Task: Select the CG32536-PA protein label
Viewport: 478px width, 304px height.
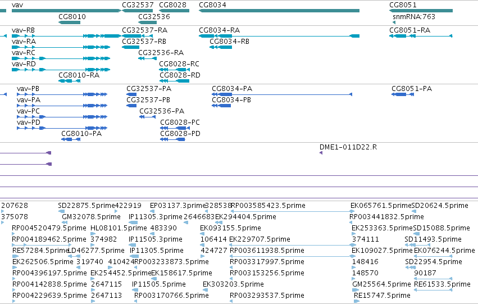Action: (x=162, y=111)
